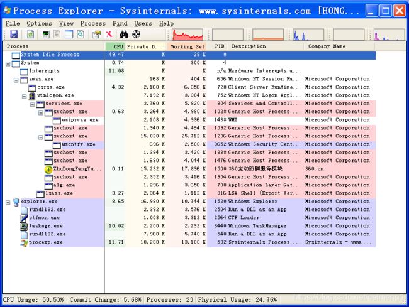Click the taskmgr.exe monitor icon
Image resolution: width=409 pixels, height=307 pixels.
pyautogui.click(x=24, y=226)
